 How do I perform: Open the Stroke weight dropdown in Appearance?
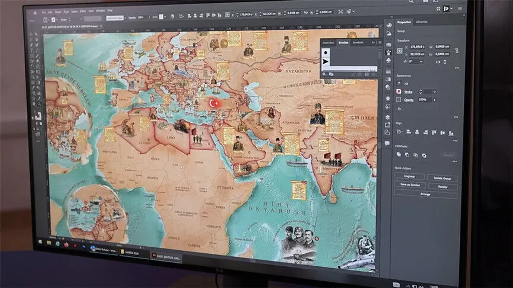435,92
